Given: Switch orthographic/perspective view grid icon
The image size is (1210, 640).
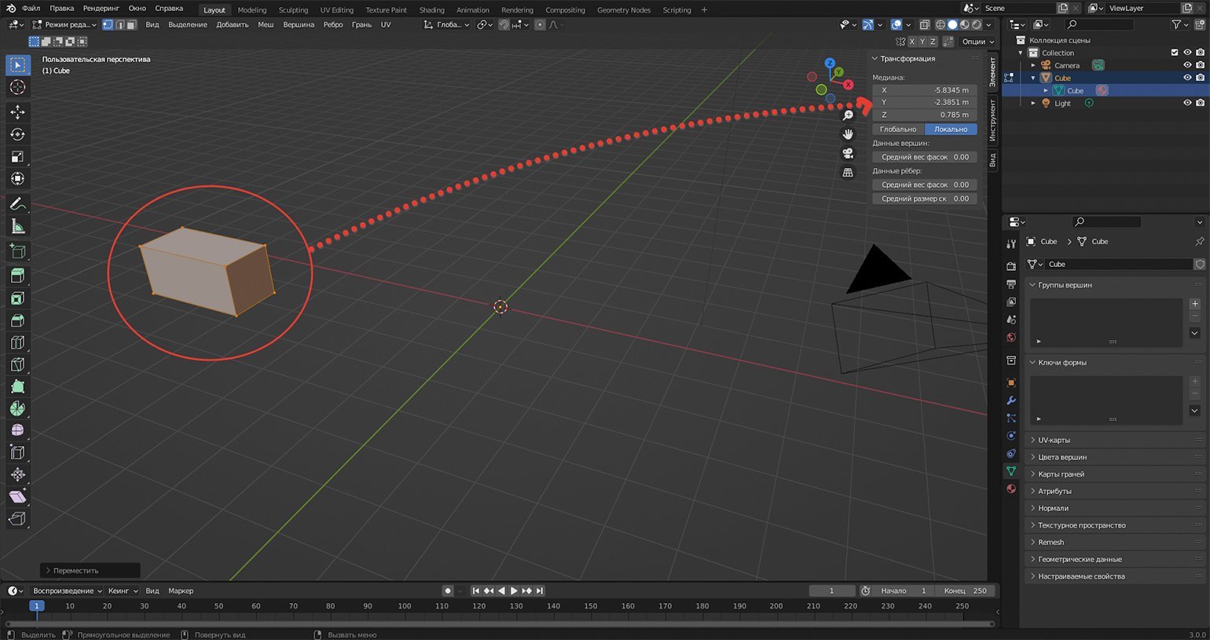Looking at the screenshot, I should click(848, 172).
